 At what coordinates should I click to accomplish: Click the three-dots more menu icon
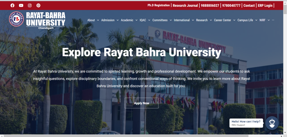tap(273, 20)
